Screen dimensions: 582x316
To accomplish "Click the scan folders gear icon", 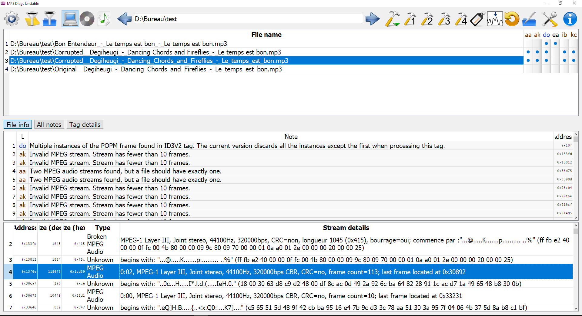I will (x=12, y=19).
